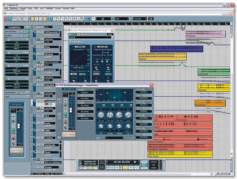Screen dimensions: 237x179
Task: Collapse the Equalizer inspector section
Action: pos(28,35)
